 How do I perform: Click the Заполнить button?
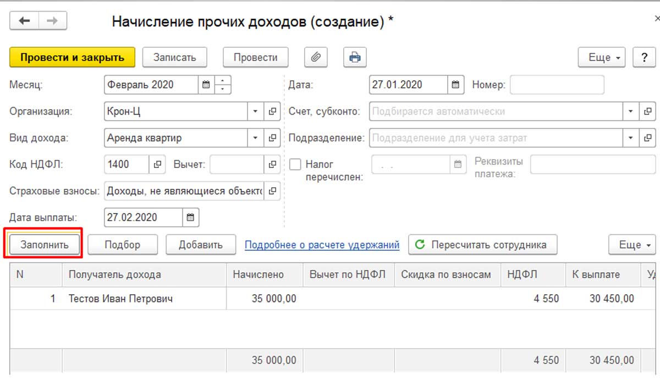pyautogui.click(x=43, y=245)
